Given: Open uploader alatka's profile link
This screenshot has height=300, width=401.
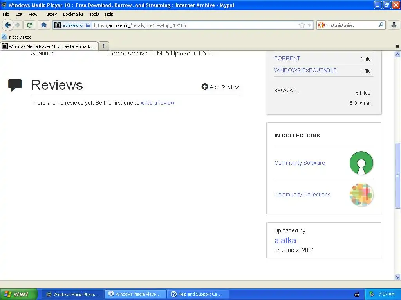Looking at the screenshot, I should (x=285, y=240).
